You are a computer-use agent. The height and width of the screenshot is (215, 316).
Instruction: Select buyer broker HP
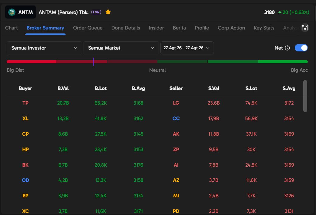(26, 149)
